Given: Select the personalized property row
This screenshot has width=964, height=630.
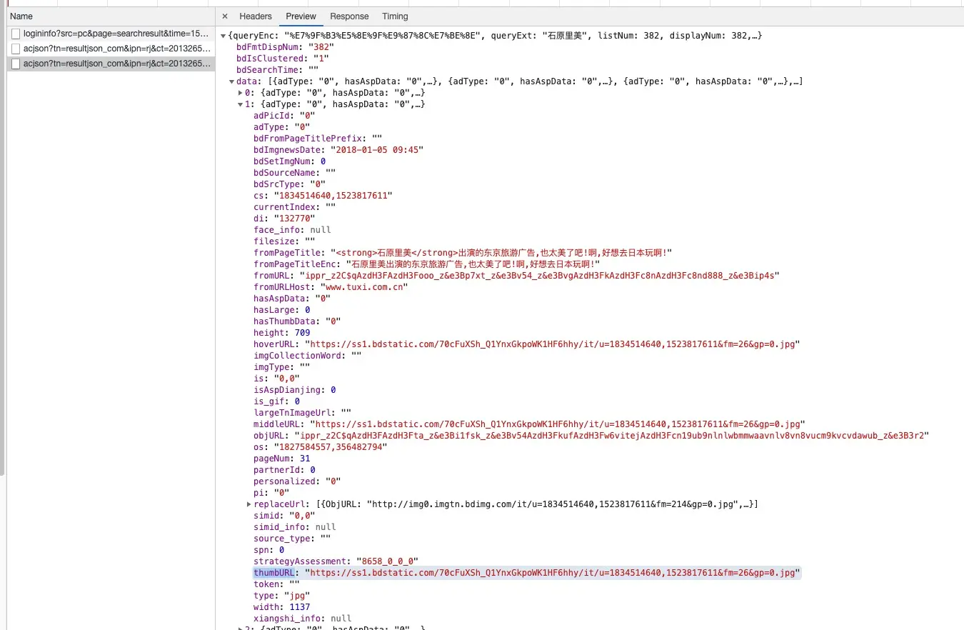Looking at the screenshot, I should pyautogui.click(x=297, y=481).
